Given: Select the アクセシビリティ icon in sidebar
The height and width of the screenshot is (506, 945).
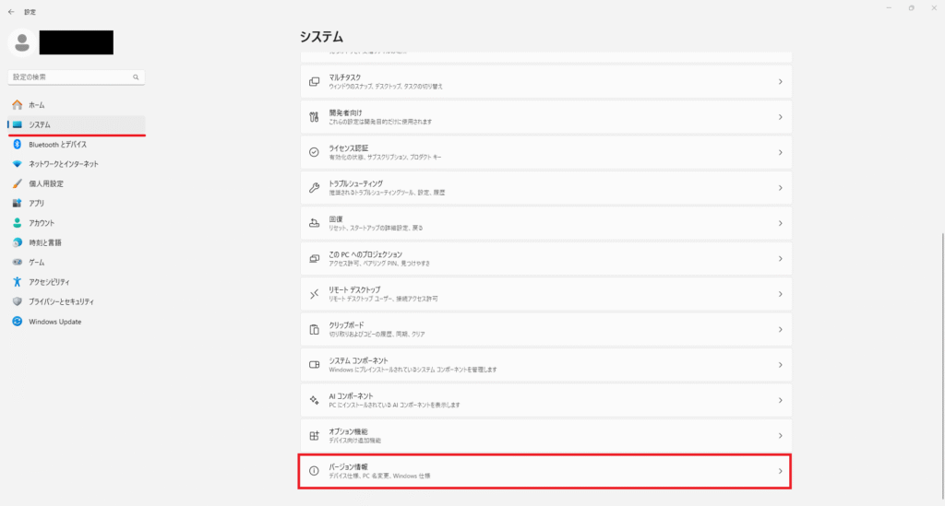Looking at the screenshot, I should pos(17,282).
